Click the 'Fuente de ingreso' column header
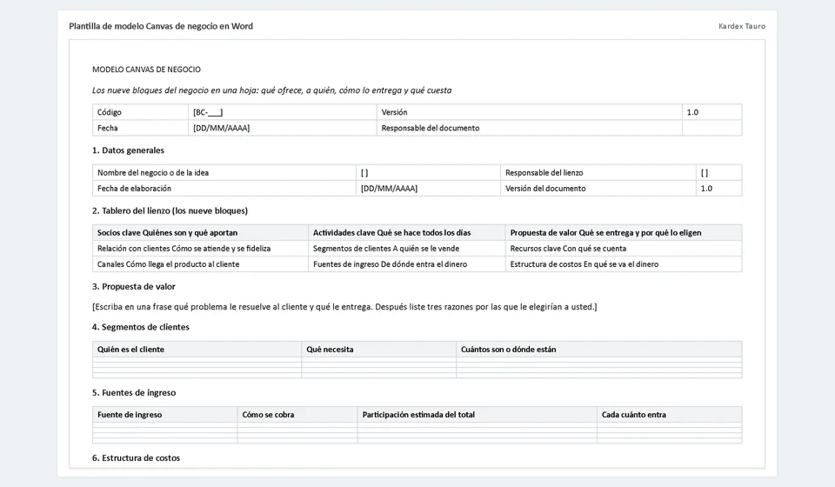The height and width of the screenshot is (487, 835). (x=165, y=415)
